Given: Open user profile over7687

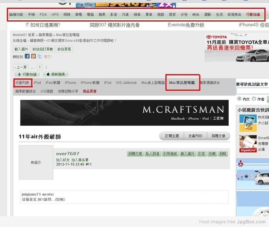Looking at the screenshot, I should click(x=67, y=153).
